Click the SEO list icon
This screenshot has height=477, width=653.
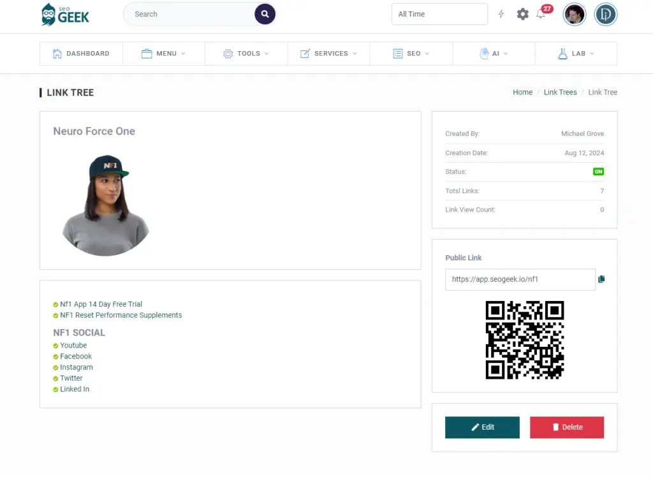pyautogui.click(x=398, y=54)
